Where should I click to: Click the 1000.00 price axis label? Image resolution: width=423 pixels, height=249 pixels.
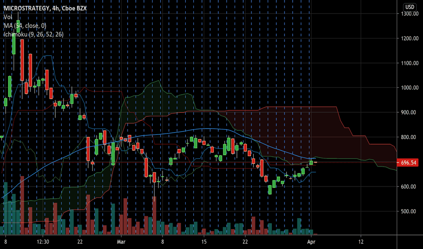click(x=410, y=88)
